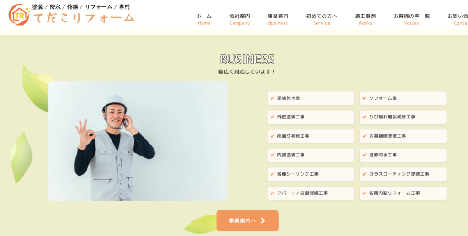The width and height of the screenshot is (468, 236).
Task: Click the checkmark next to 遮熱防水工事
Action: click(364, 155)
